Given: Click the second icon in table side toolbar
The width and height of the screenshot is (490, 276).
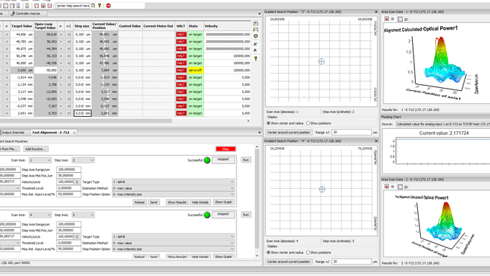Looking at the screenshot, I should [x=256, y=30].
